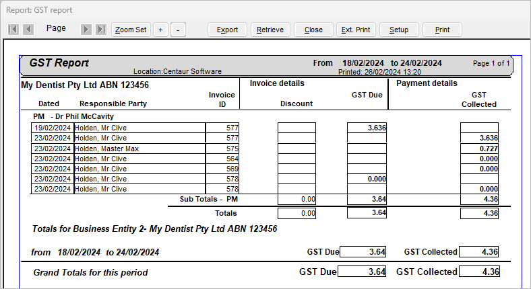Click the 'Page 1 of 1' indicator

491,63
